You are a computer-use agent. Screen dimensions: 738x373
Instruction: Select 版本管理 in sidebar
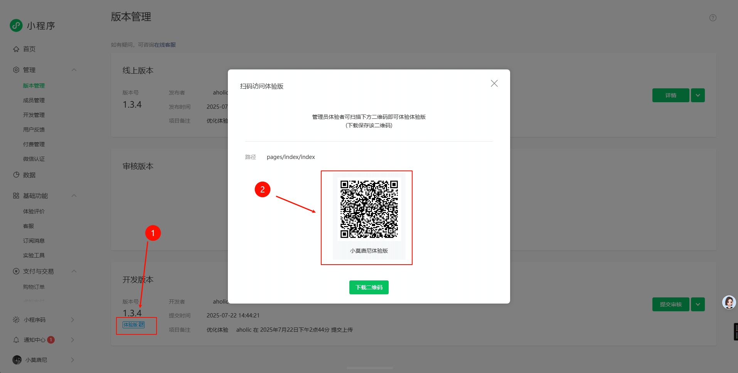click(x=34, y=86)
